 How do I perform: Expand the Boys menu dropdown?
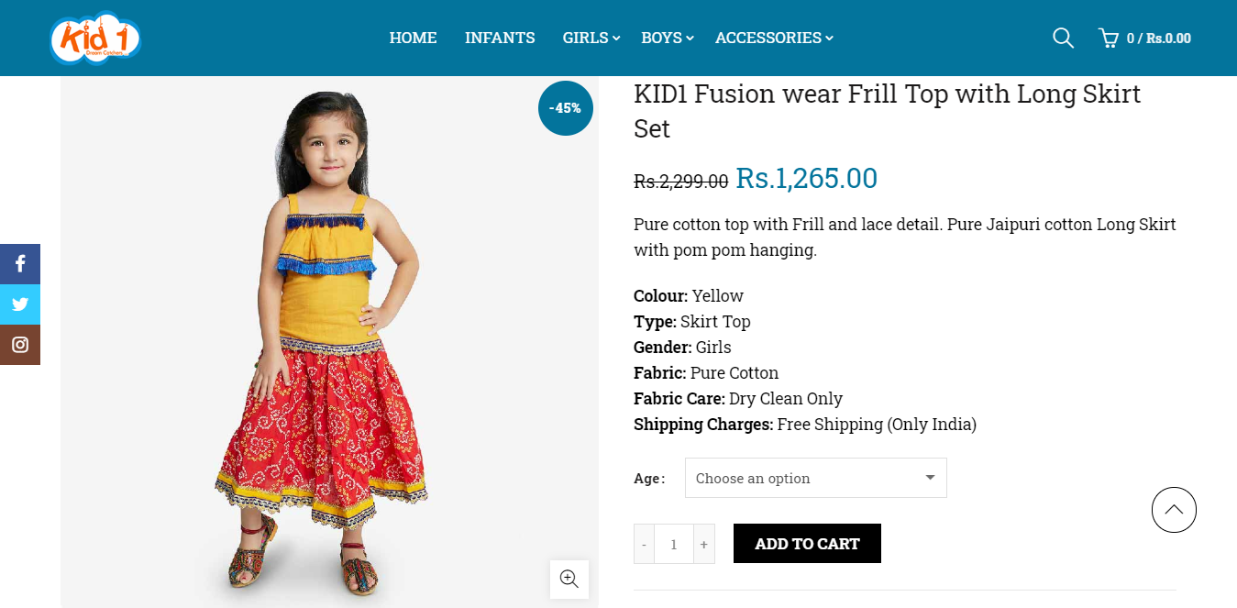pyautogui.click(x=667, y=38)
